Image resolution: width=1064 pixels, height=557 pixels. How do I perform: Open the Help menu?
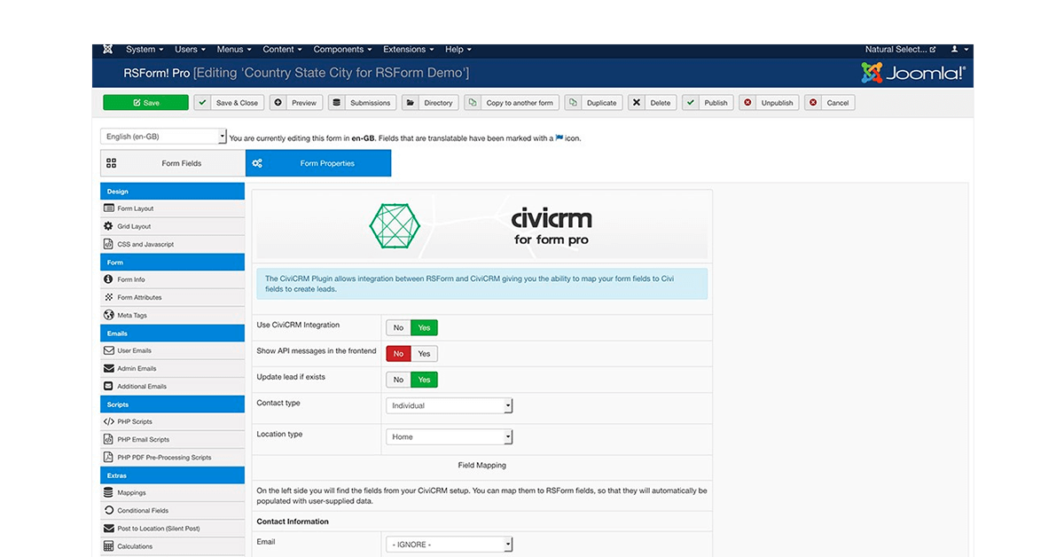458,50
